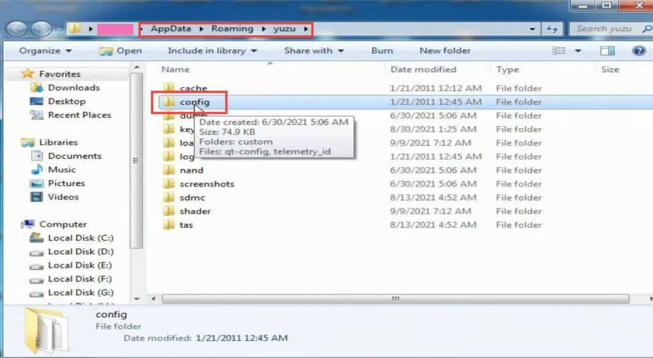
Task: Click the refresh button beside address bar
Action: [552, 29]
